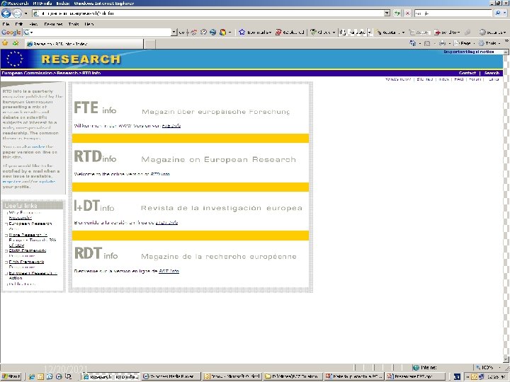Click the RESEARCH banner heading
510x382 pixels.
tap(81, 59)
